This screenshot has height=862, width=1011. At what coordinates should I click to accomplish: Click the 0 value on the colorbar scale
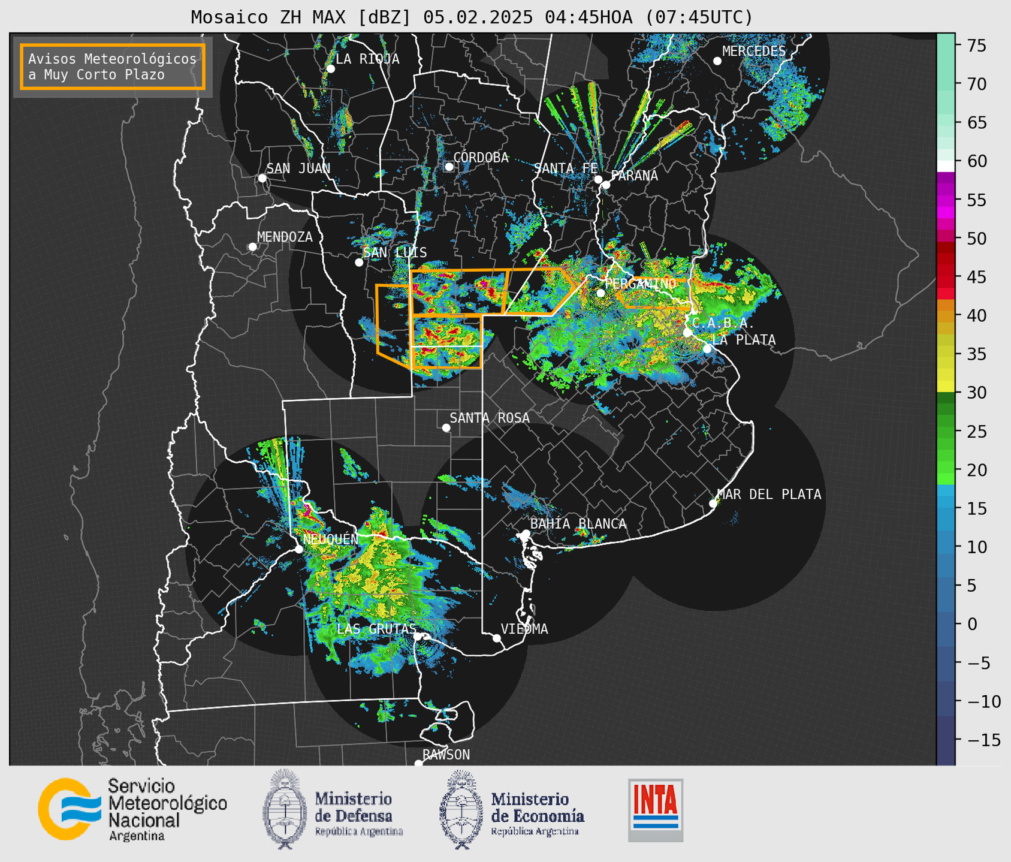[x=972, y=625]
